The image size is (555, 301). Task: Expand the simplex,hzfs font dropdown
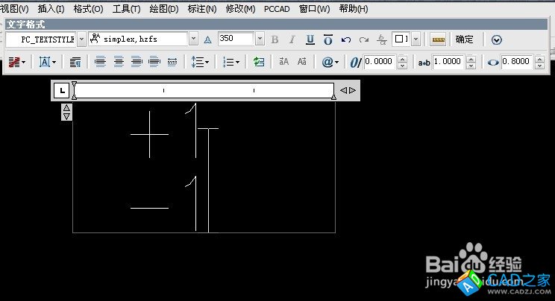193,39
